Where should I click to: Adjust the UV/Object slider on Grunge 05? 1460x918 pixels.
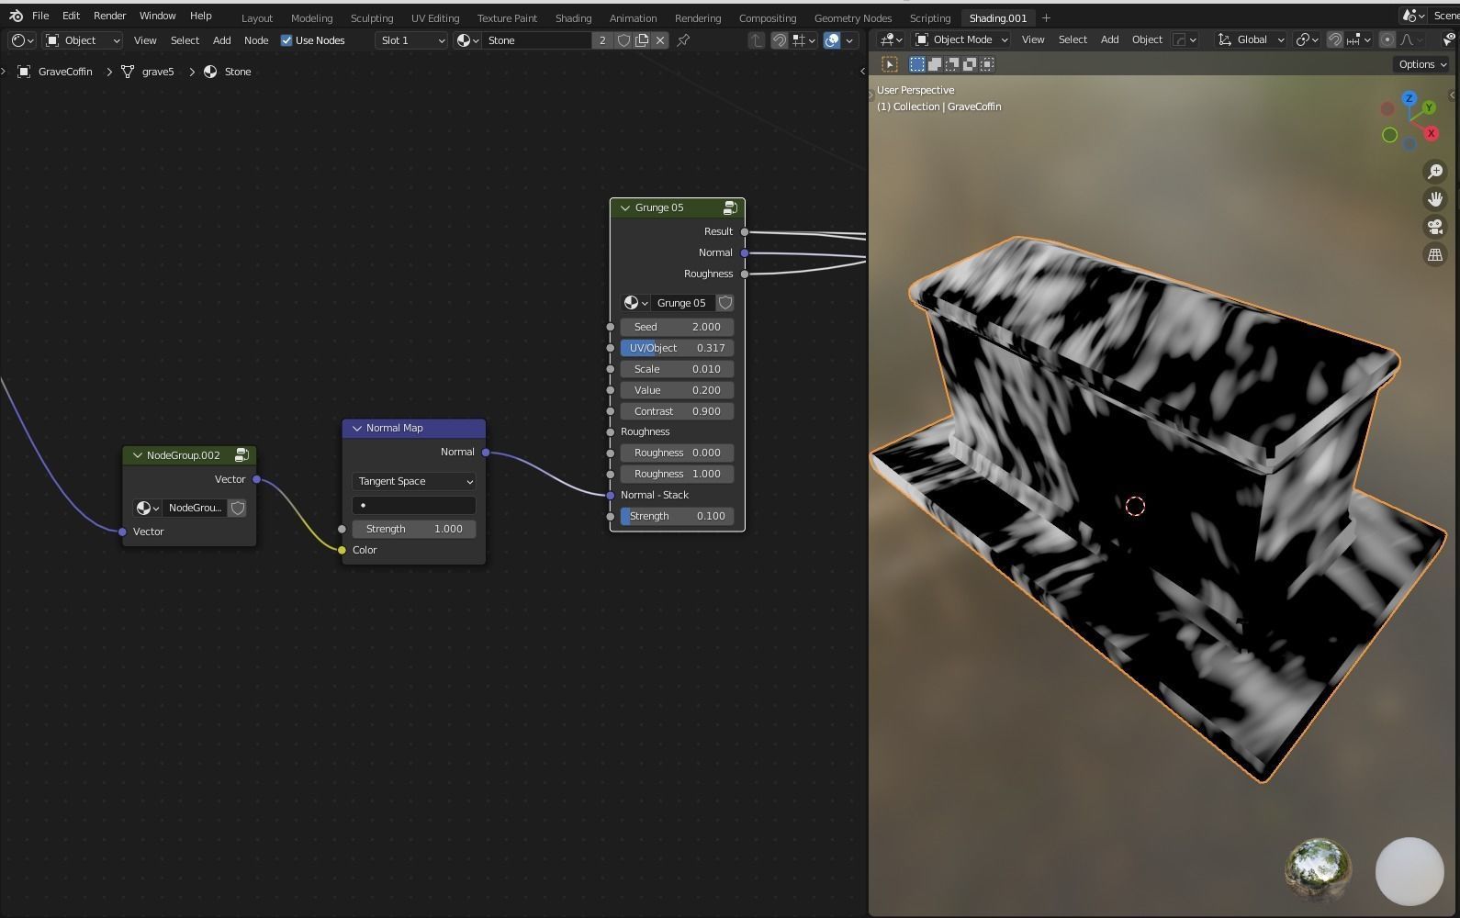point(677,348)
